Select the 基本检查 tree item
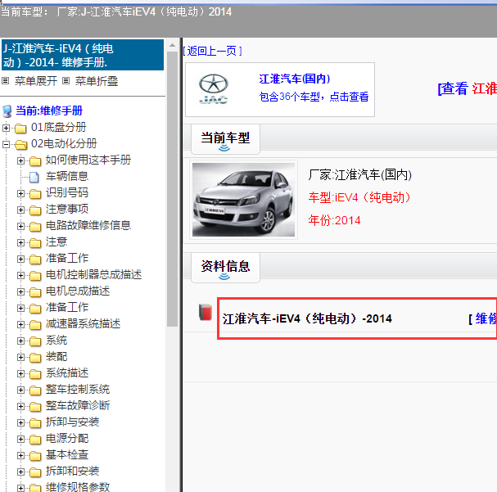The width and height of the screenshot is (497, 492). (x=67, y=455)
